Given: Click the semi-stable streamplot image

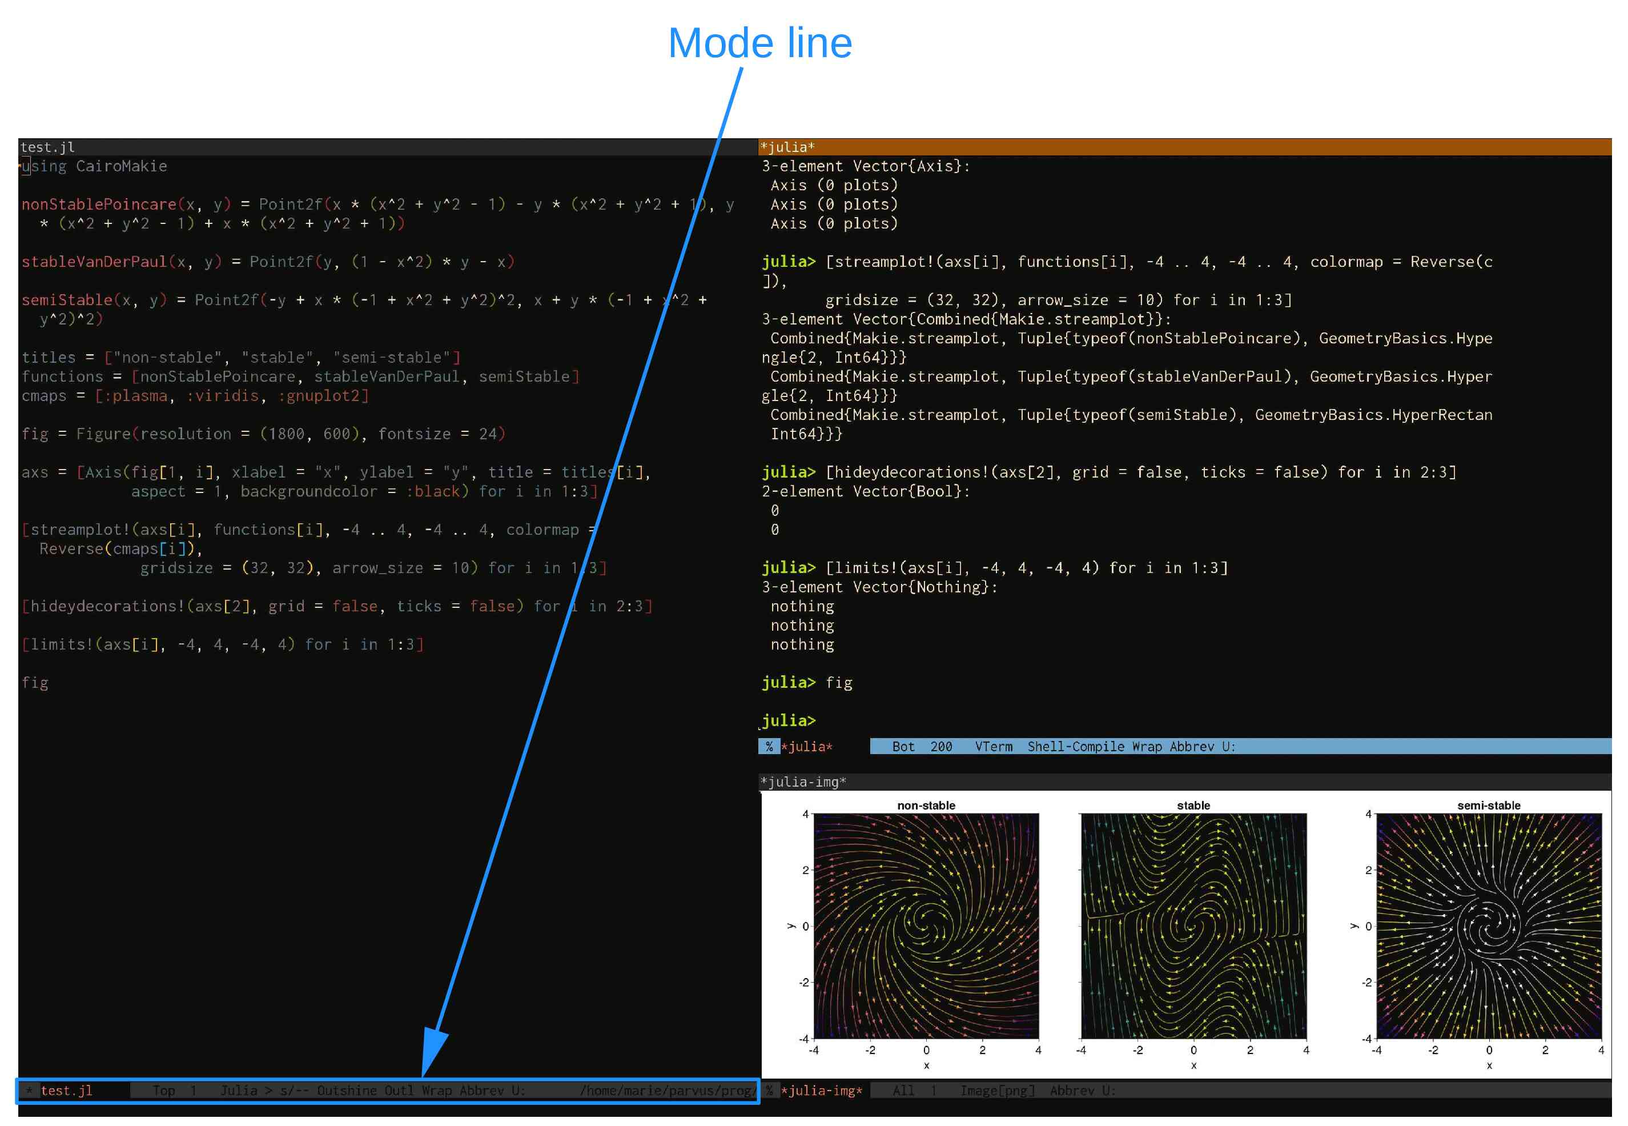Looking at the screenshot, I should [x=1489, y=925].
